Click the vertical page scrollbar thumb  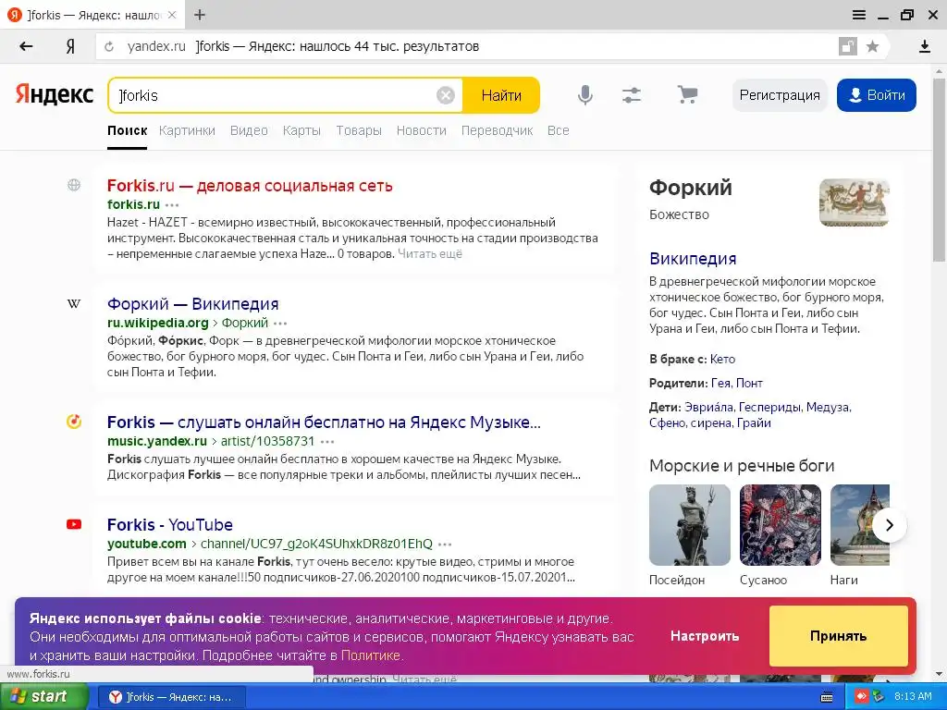point(940,169)
